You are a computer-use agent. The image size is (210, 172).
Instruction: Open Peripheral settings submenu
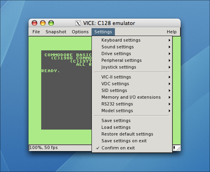pos(132,61)
